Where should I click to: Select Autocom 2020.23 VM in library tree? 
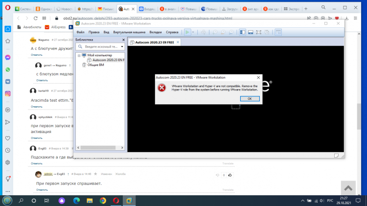(x=104, y=60)
